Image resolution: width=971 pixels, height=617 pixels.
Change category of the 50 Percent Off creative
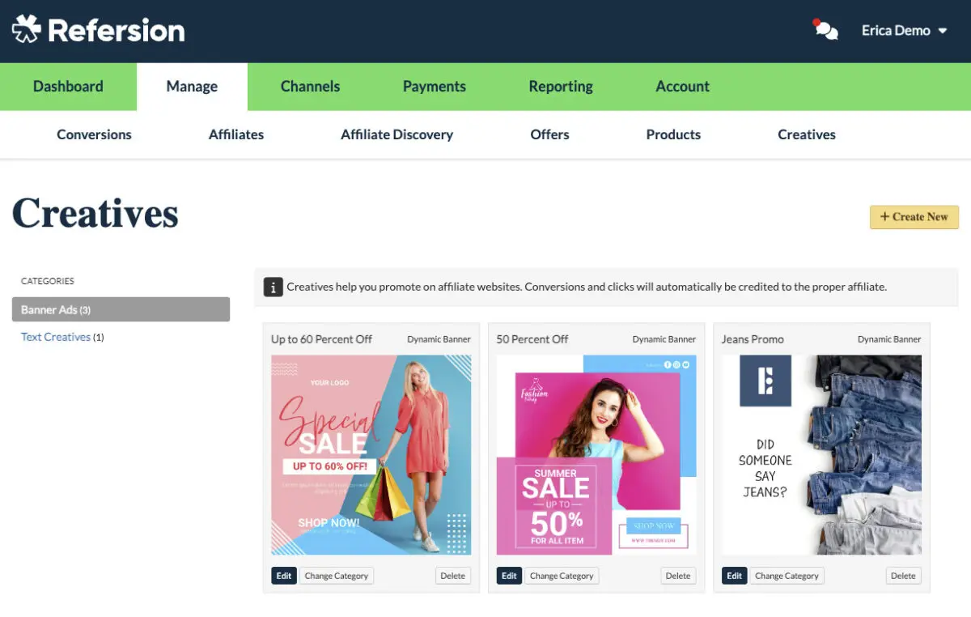pyautogui.click(x=562, y=576)
